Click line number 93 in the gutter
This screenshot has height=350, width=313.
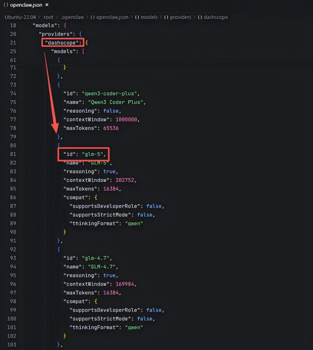point(13,258)
